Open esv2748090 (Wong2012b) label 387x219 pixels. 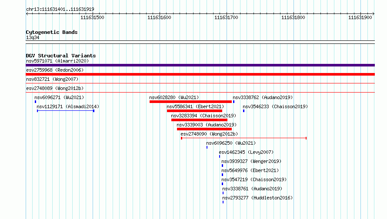(209, 134)
